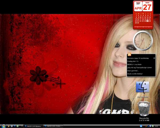Click the APR month tile in calendar
160x128 pixels.
(138, 6)
